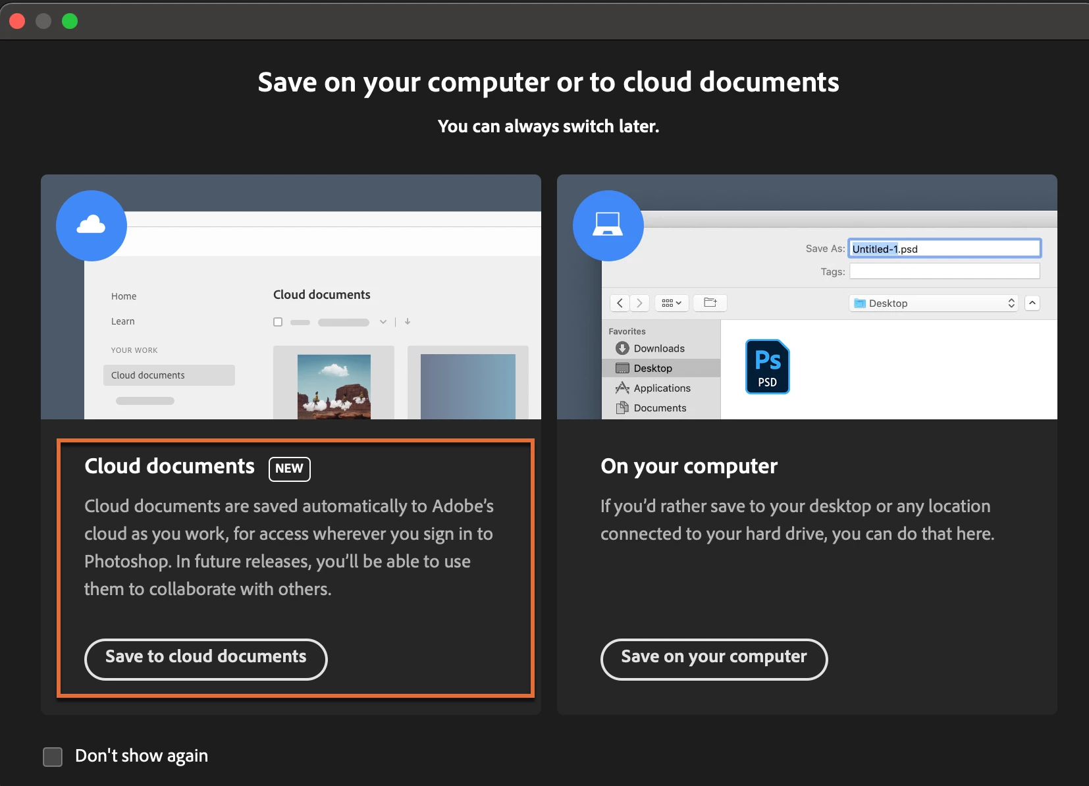Click the NEW badge beside Cloud documents
The height and width of the screenshot is (786, 1089).
point(289,469)
